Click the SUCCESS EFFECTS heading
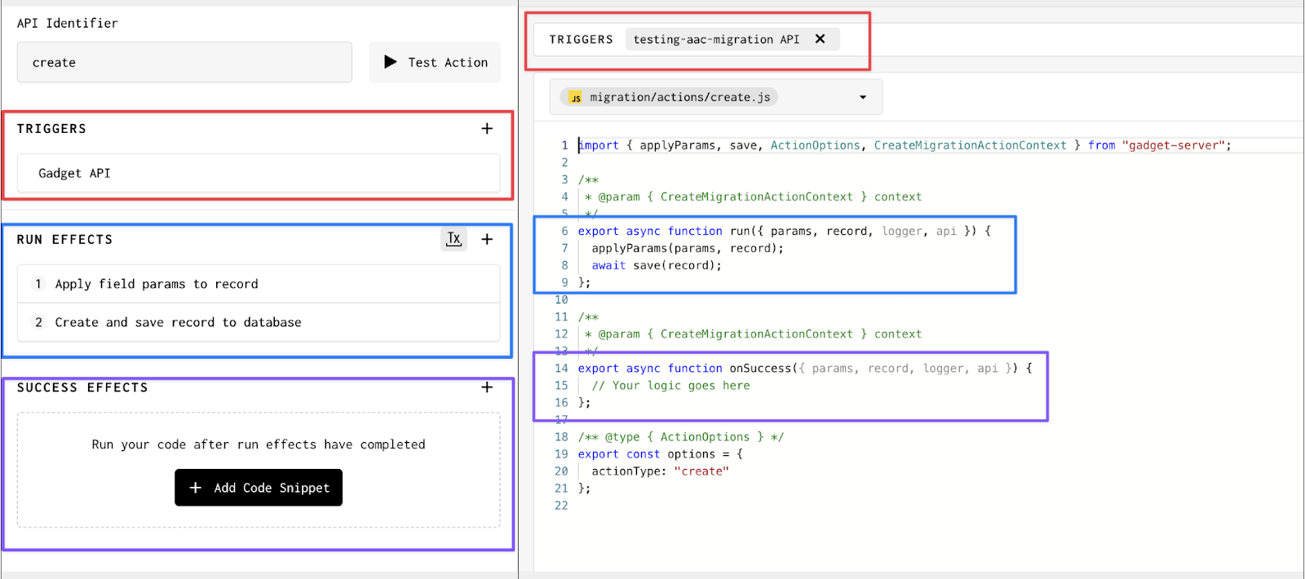 coord(82,387)
